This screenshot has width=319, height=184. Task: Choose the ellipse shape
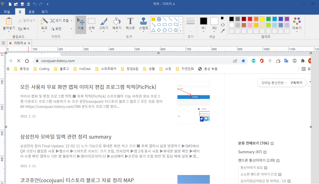click(159, 25)
